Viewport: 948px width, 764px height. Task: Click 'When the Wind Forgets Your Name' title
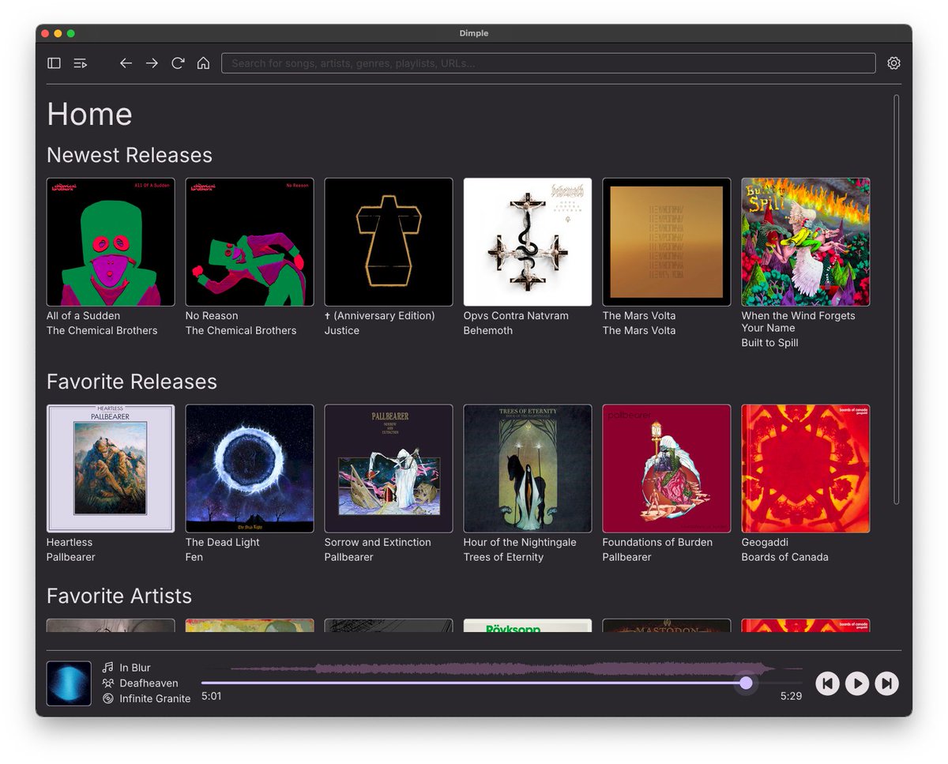[798, 322]
